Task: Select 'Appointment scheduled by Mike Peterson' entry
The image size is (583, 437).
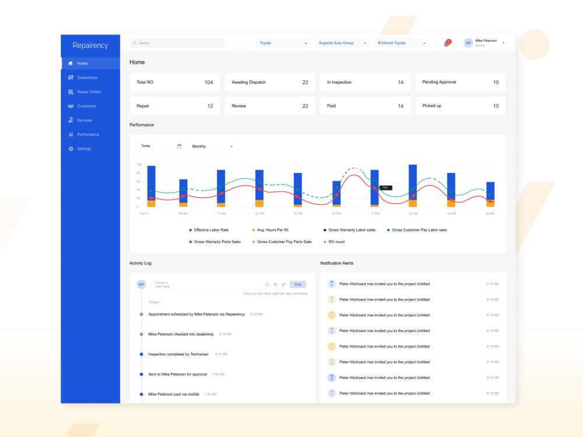Action: pyautogui.click(x=196, y=315)
